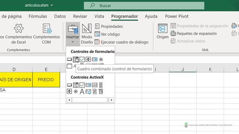Select the PRECIO header cell
The image size is (239, 134).
tap(46, 80)
